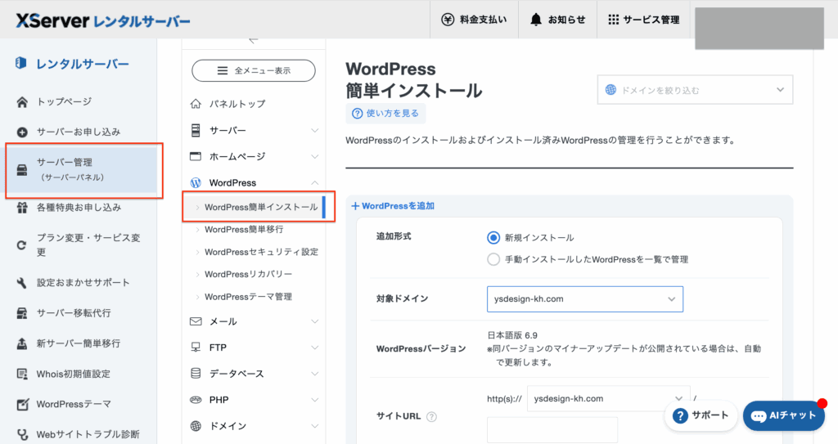Image resolution: width=838 pixels, height=444 pixels.
Task: Click the document icon beside Whois初期値設定
Action: point(22,374)
